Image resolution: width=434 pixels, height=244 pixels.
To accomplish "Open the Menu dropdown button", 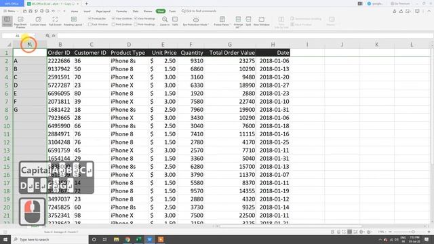I will tap(11, 12).
